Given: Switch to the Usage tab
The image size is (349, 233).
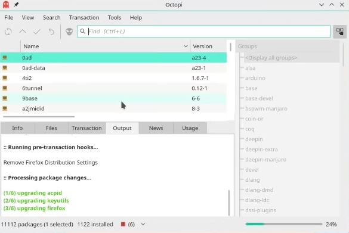Looking at the screenshot, I should pos(190,128).
